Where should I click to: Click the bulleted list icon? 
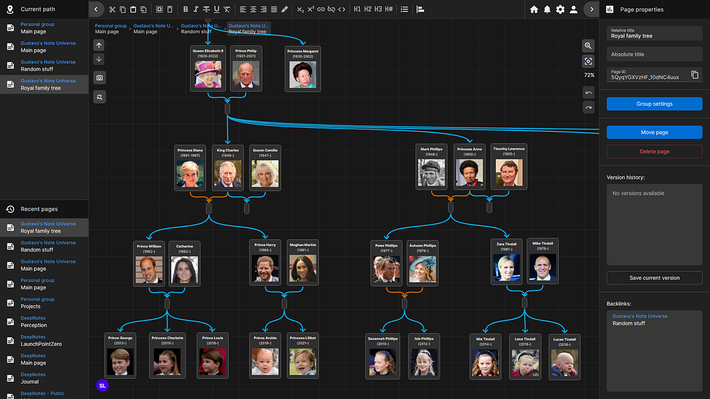[x=405, y=9]
